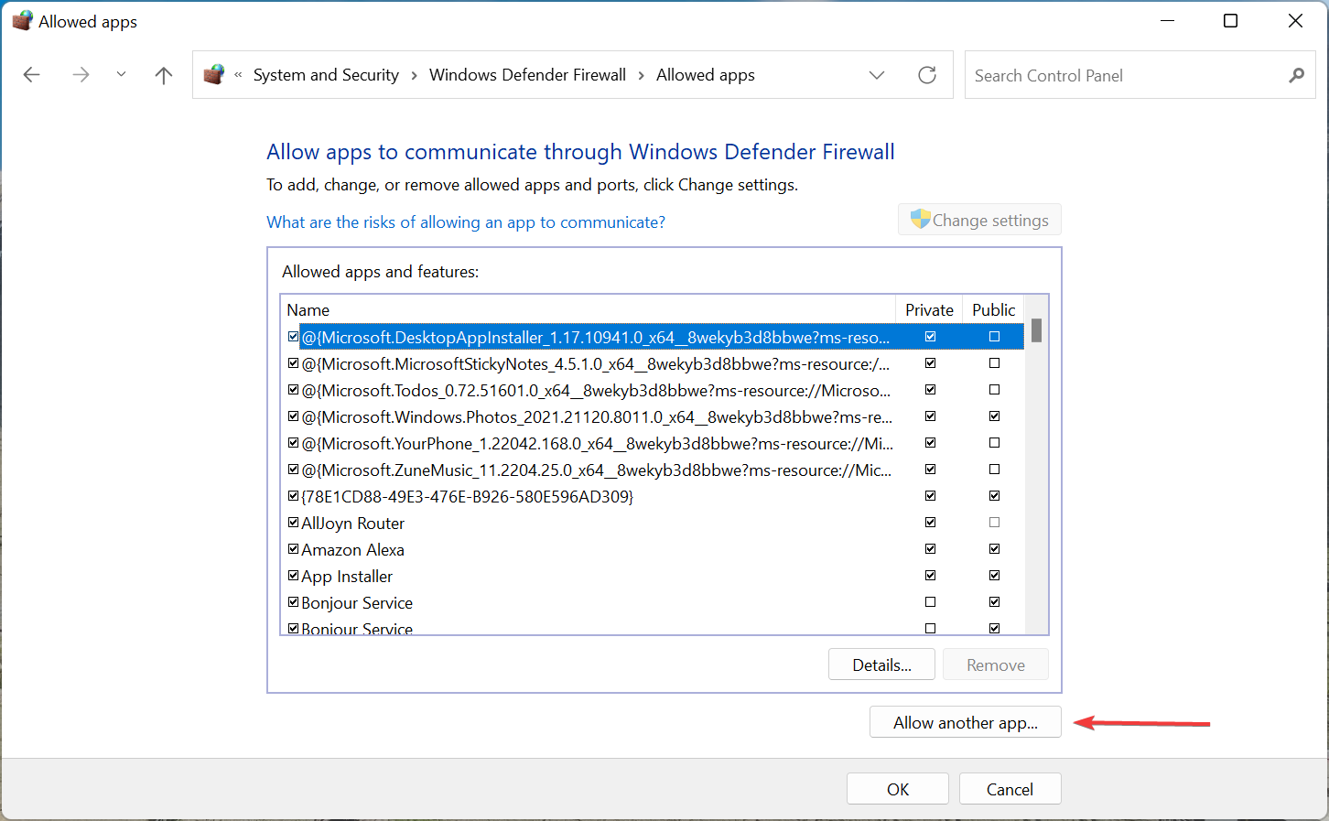The height and width of the screenshot is (821, 1329).
Task: Enable Public for YourPhone row
Action: tap(994, 443)
